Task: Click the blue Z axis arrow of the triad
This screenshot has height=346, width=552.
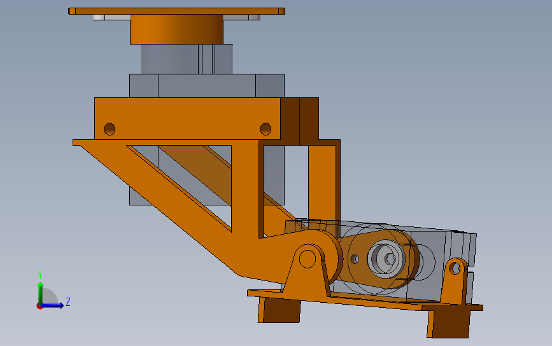Action: (53, 305)
